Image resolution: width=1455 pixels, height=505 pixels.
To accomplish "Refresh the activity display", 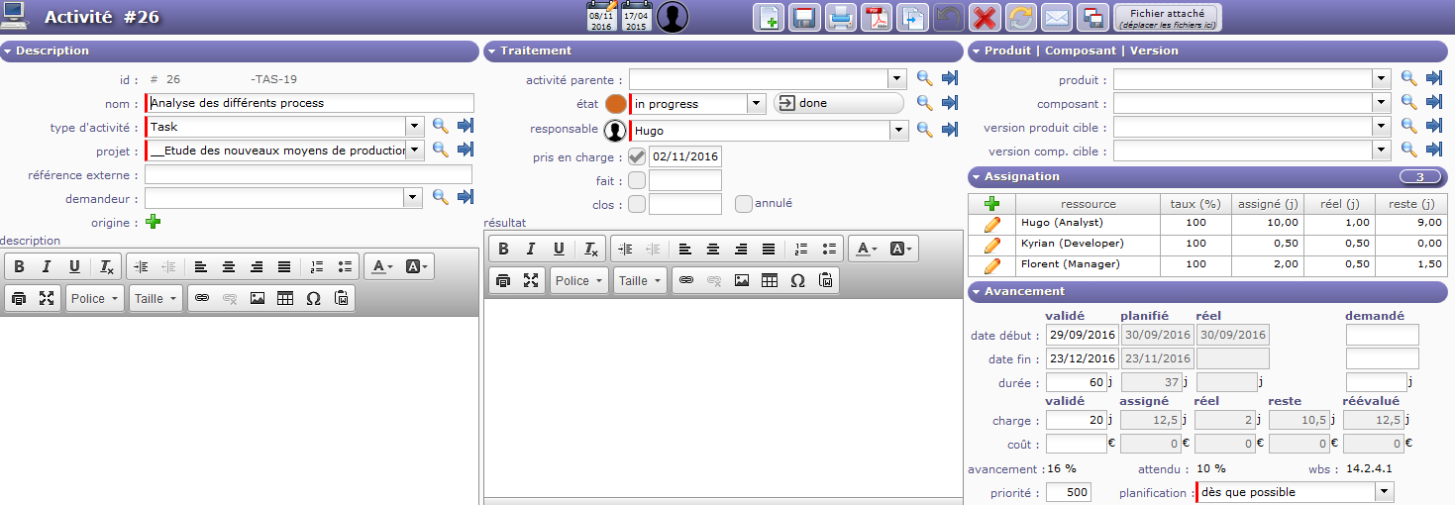I will (x=1020, y=18).
